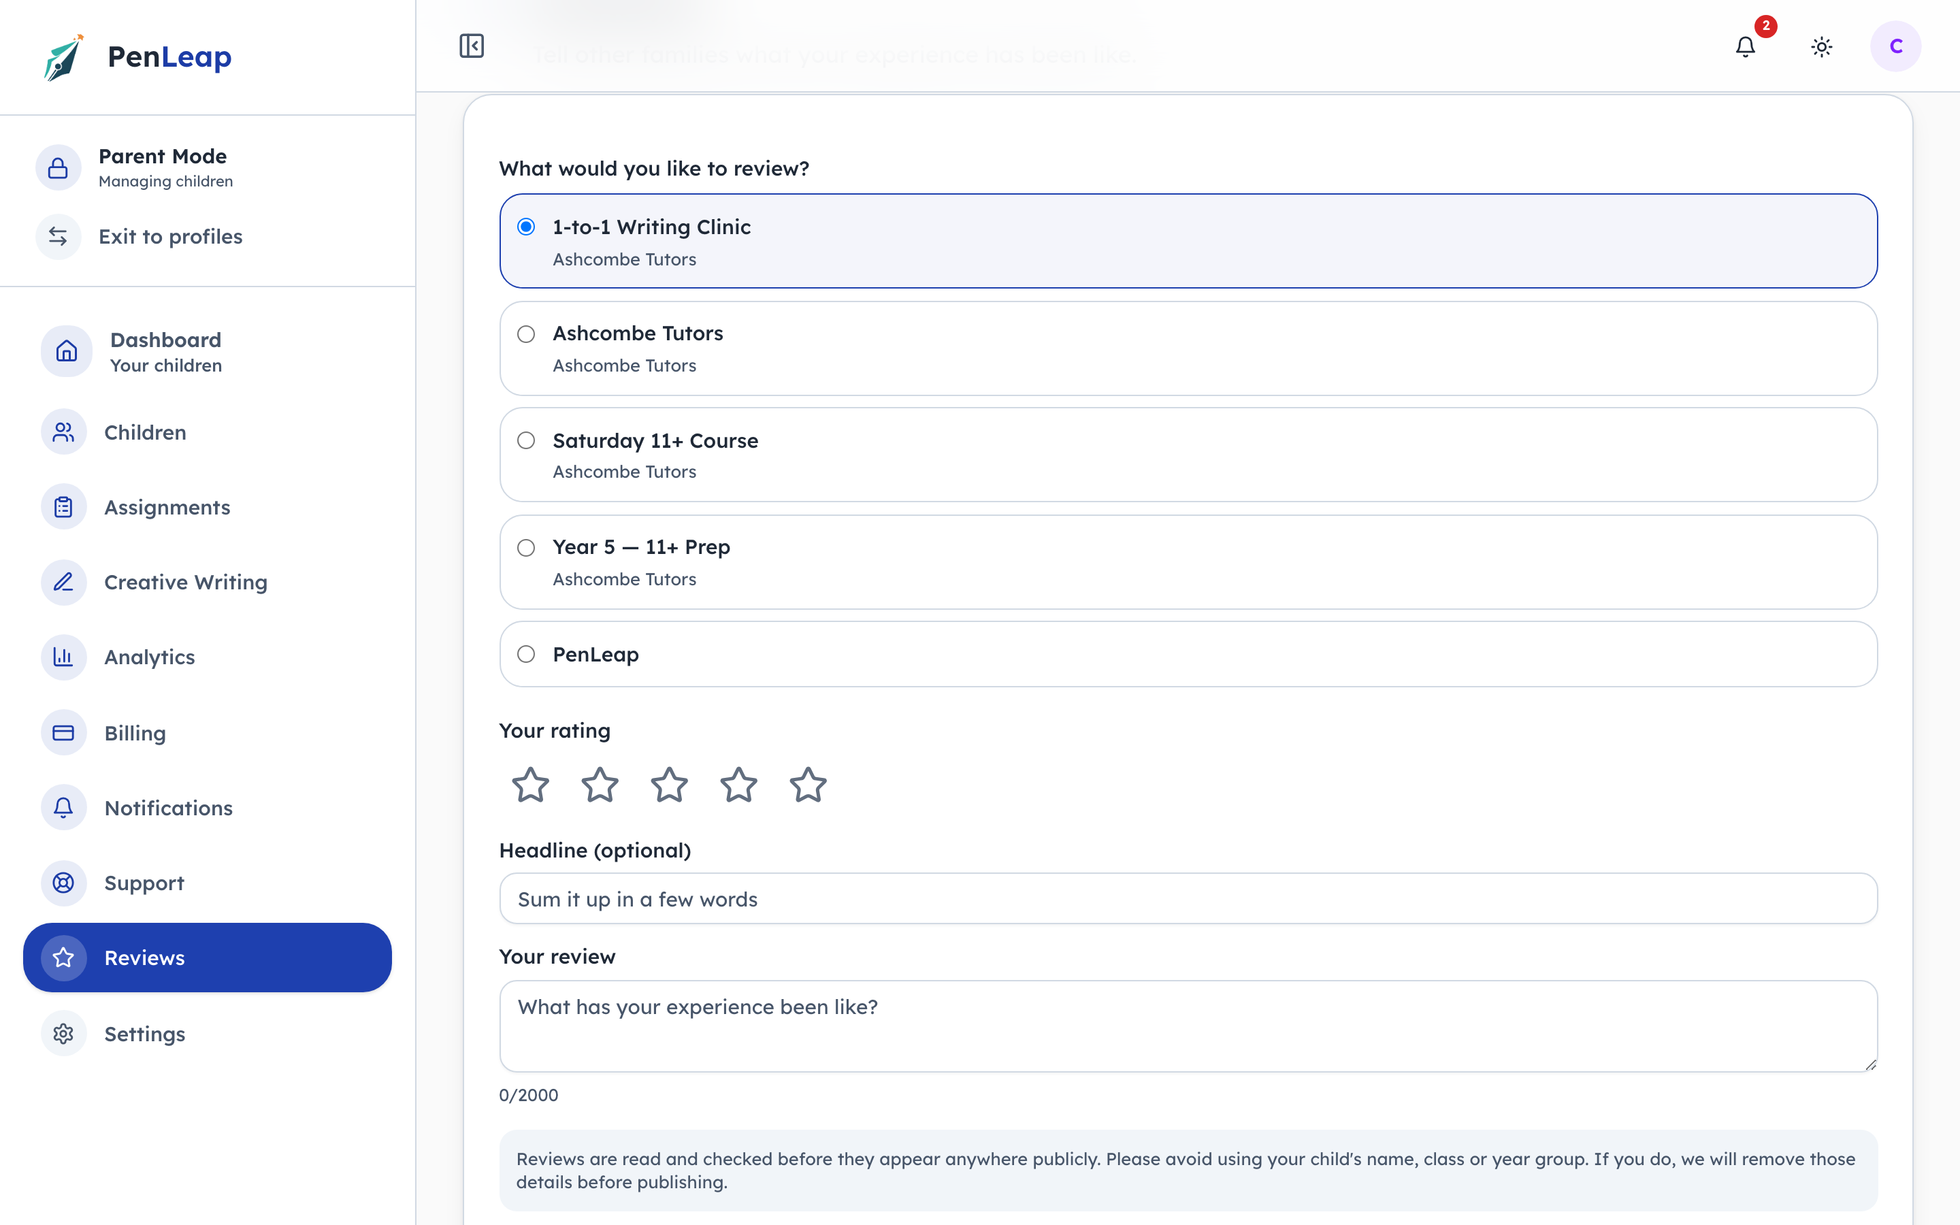Viewport: 1960px width, 1225px height.
Task: Open the Reviews page label
Action: pyautogui.click(x=145, y=958)
